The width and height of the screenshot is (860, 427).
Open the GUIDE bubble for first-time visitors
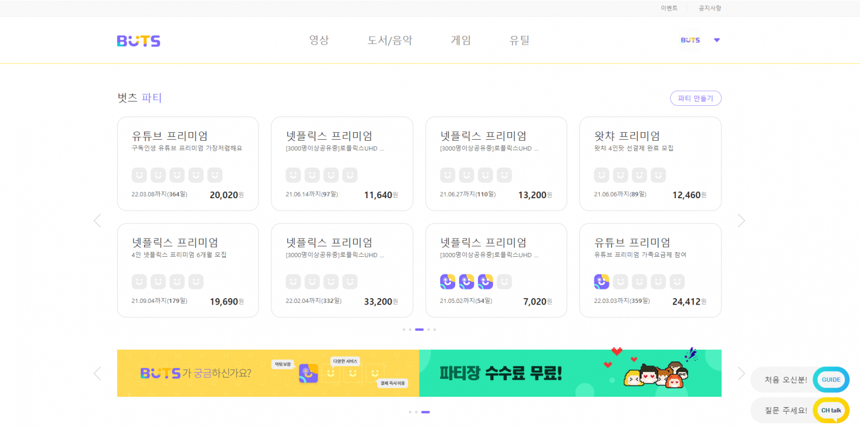pyautogui.click(x=830, y=380)
